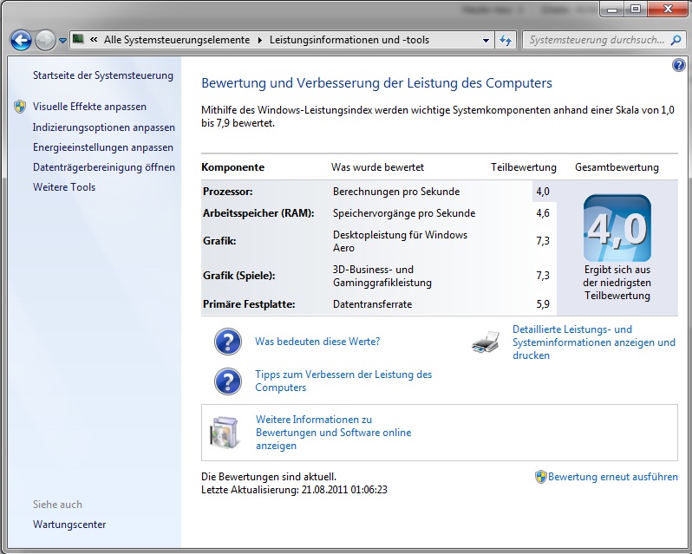Click Primäre Festplatte score 5,9
The width and height of the screenshot is (692, 554).
(x=543, y=304)
